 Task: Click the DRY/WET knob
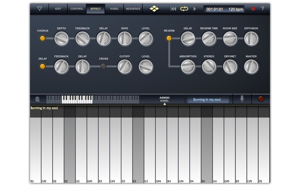click(230, 67)
